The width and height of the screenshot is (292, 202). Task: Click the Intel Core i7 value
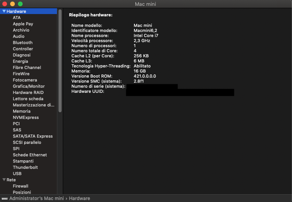(146, 35)
